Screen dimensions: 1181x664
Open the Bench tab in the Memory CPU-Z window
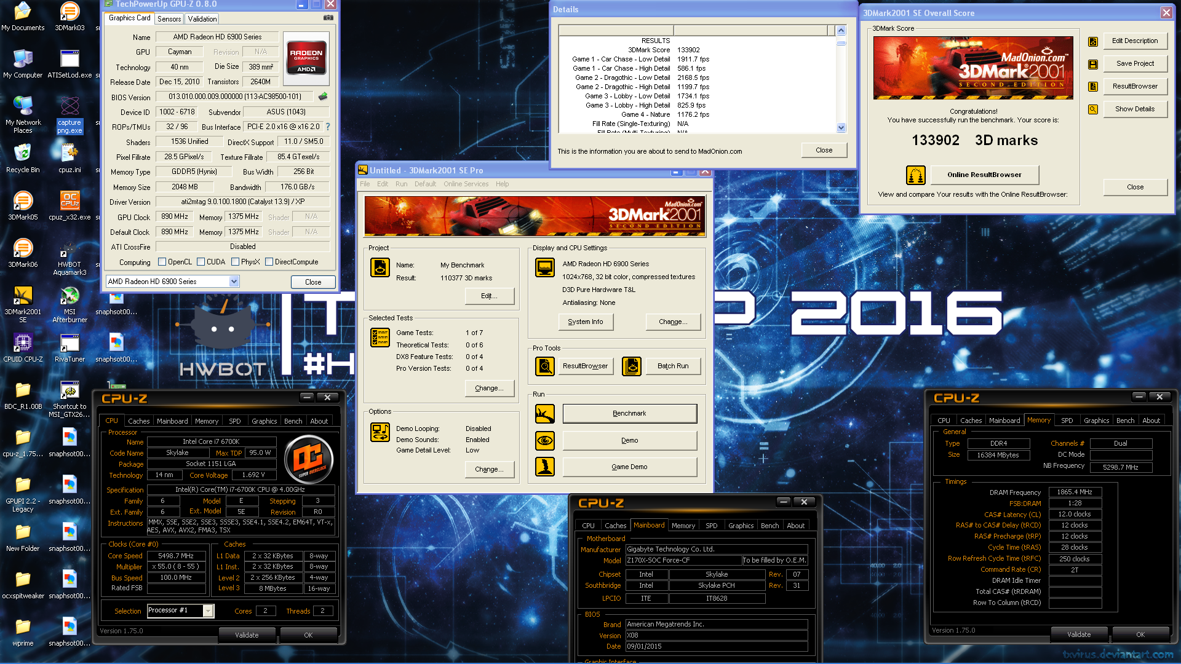[1125, 421]
